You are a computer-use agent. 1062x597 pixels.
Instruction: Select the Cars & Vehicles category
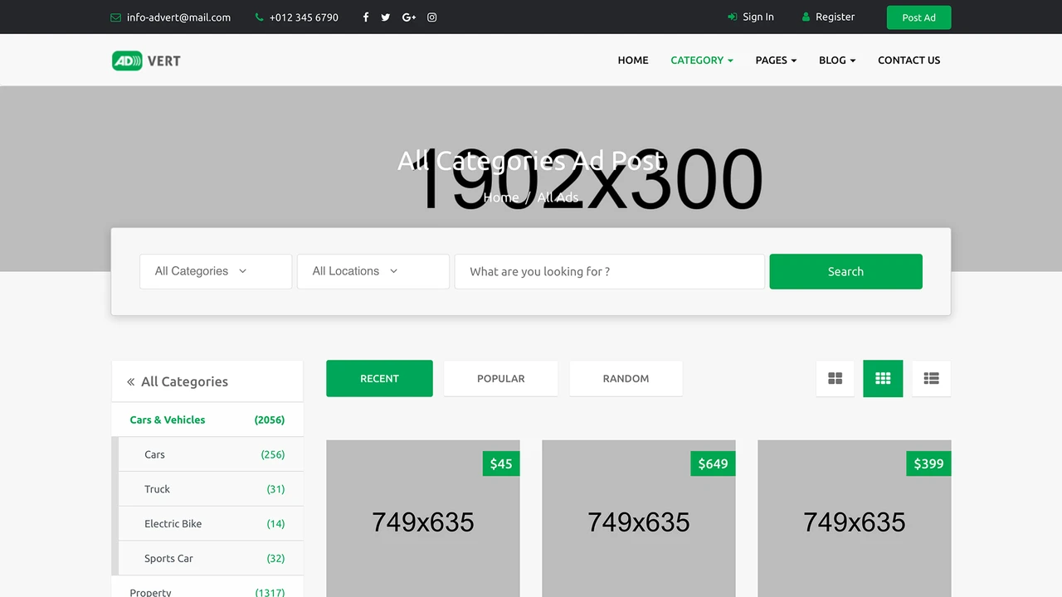click(207, 420)
